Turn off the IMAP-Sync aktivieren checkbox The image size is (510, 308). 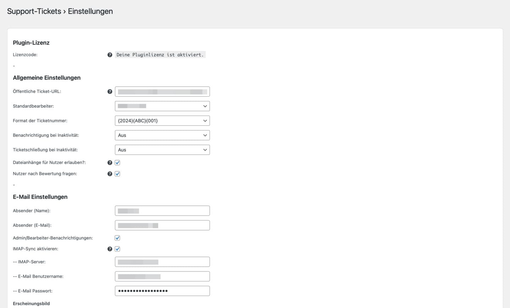(x=118, y=249)
